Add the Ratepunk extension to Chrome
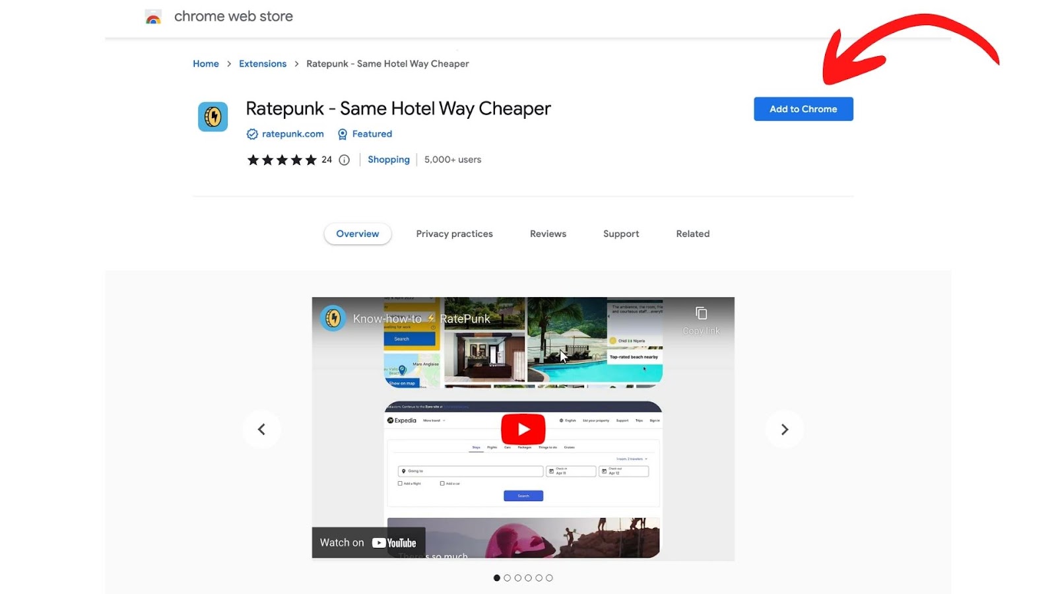The image size is (1056, 594). (803, 109)
